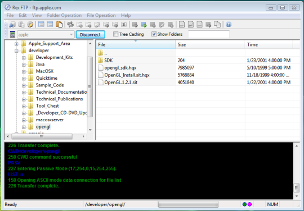Click the green status dot in the status bar
304x211 pixels.
244,204
